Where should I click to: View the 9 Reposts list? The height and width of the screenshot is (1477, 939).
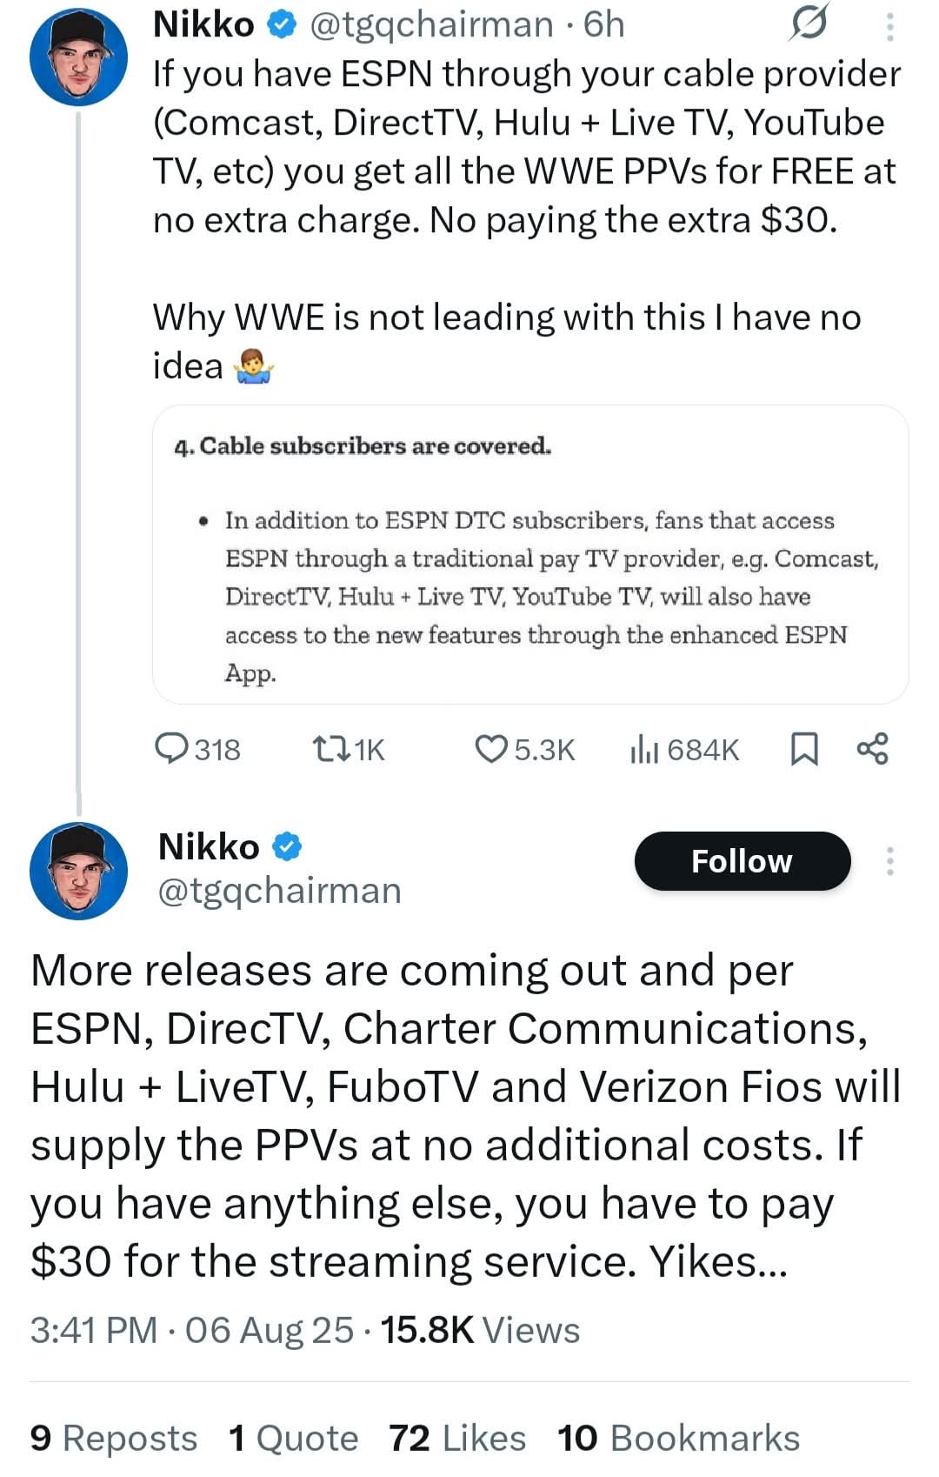[114, 1439]
